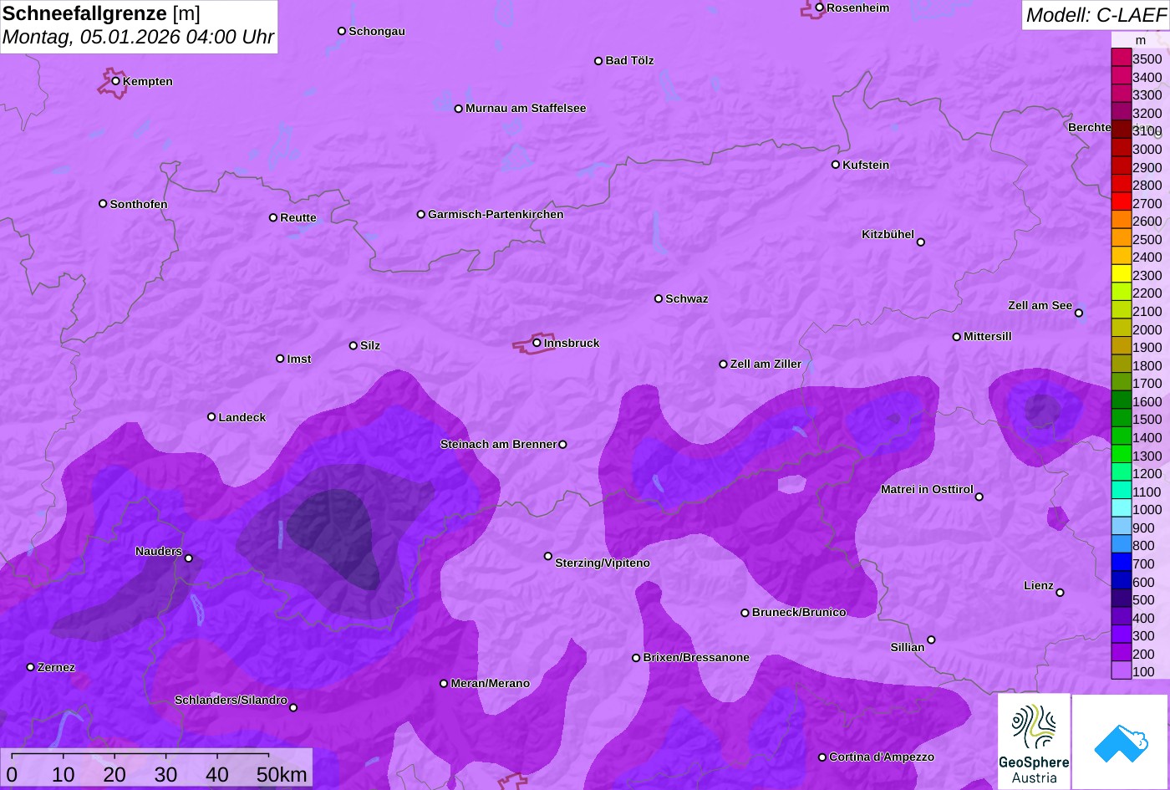Click the Sterzing/Vipiteno marker dot
The height and width of the screenshot is (790, 1170).
(x=548, y=556)
